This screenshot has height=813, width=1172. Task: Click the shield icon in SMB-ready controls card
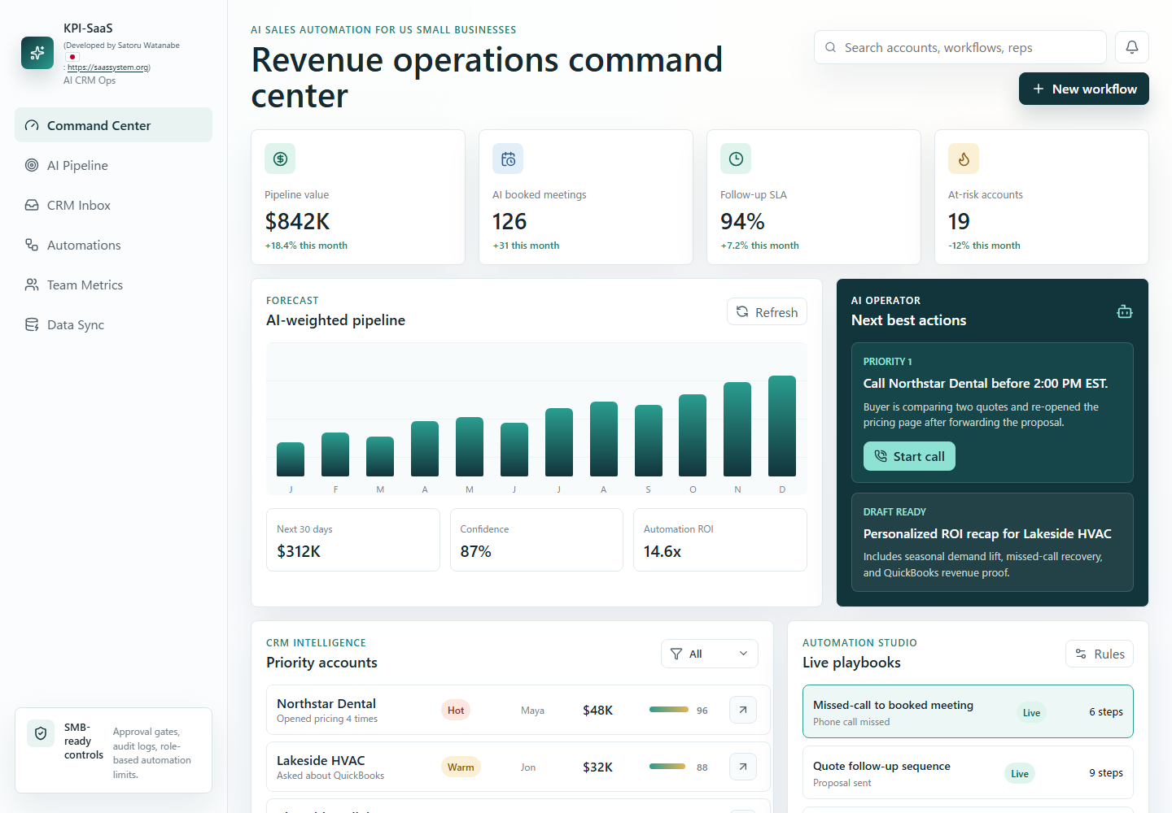41,733
